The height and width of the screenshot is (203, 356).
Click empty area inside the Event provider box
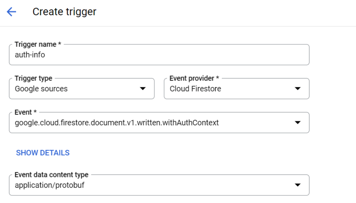[x=257, y=89]
